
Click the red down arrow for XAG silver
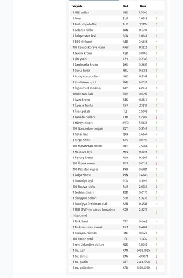click(x=157, y=256)
